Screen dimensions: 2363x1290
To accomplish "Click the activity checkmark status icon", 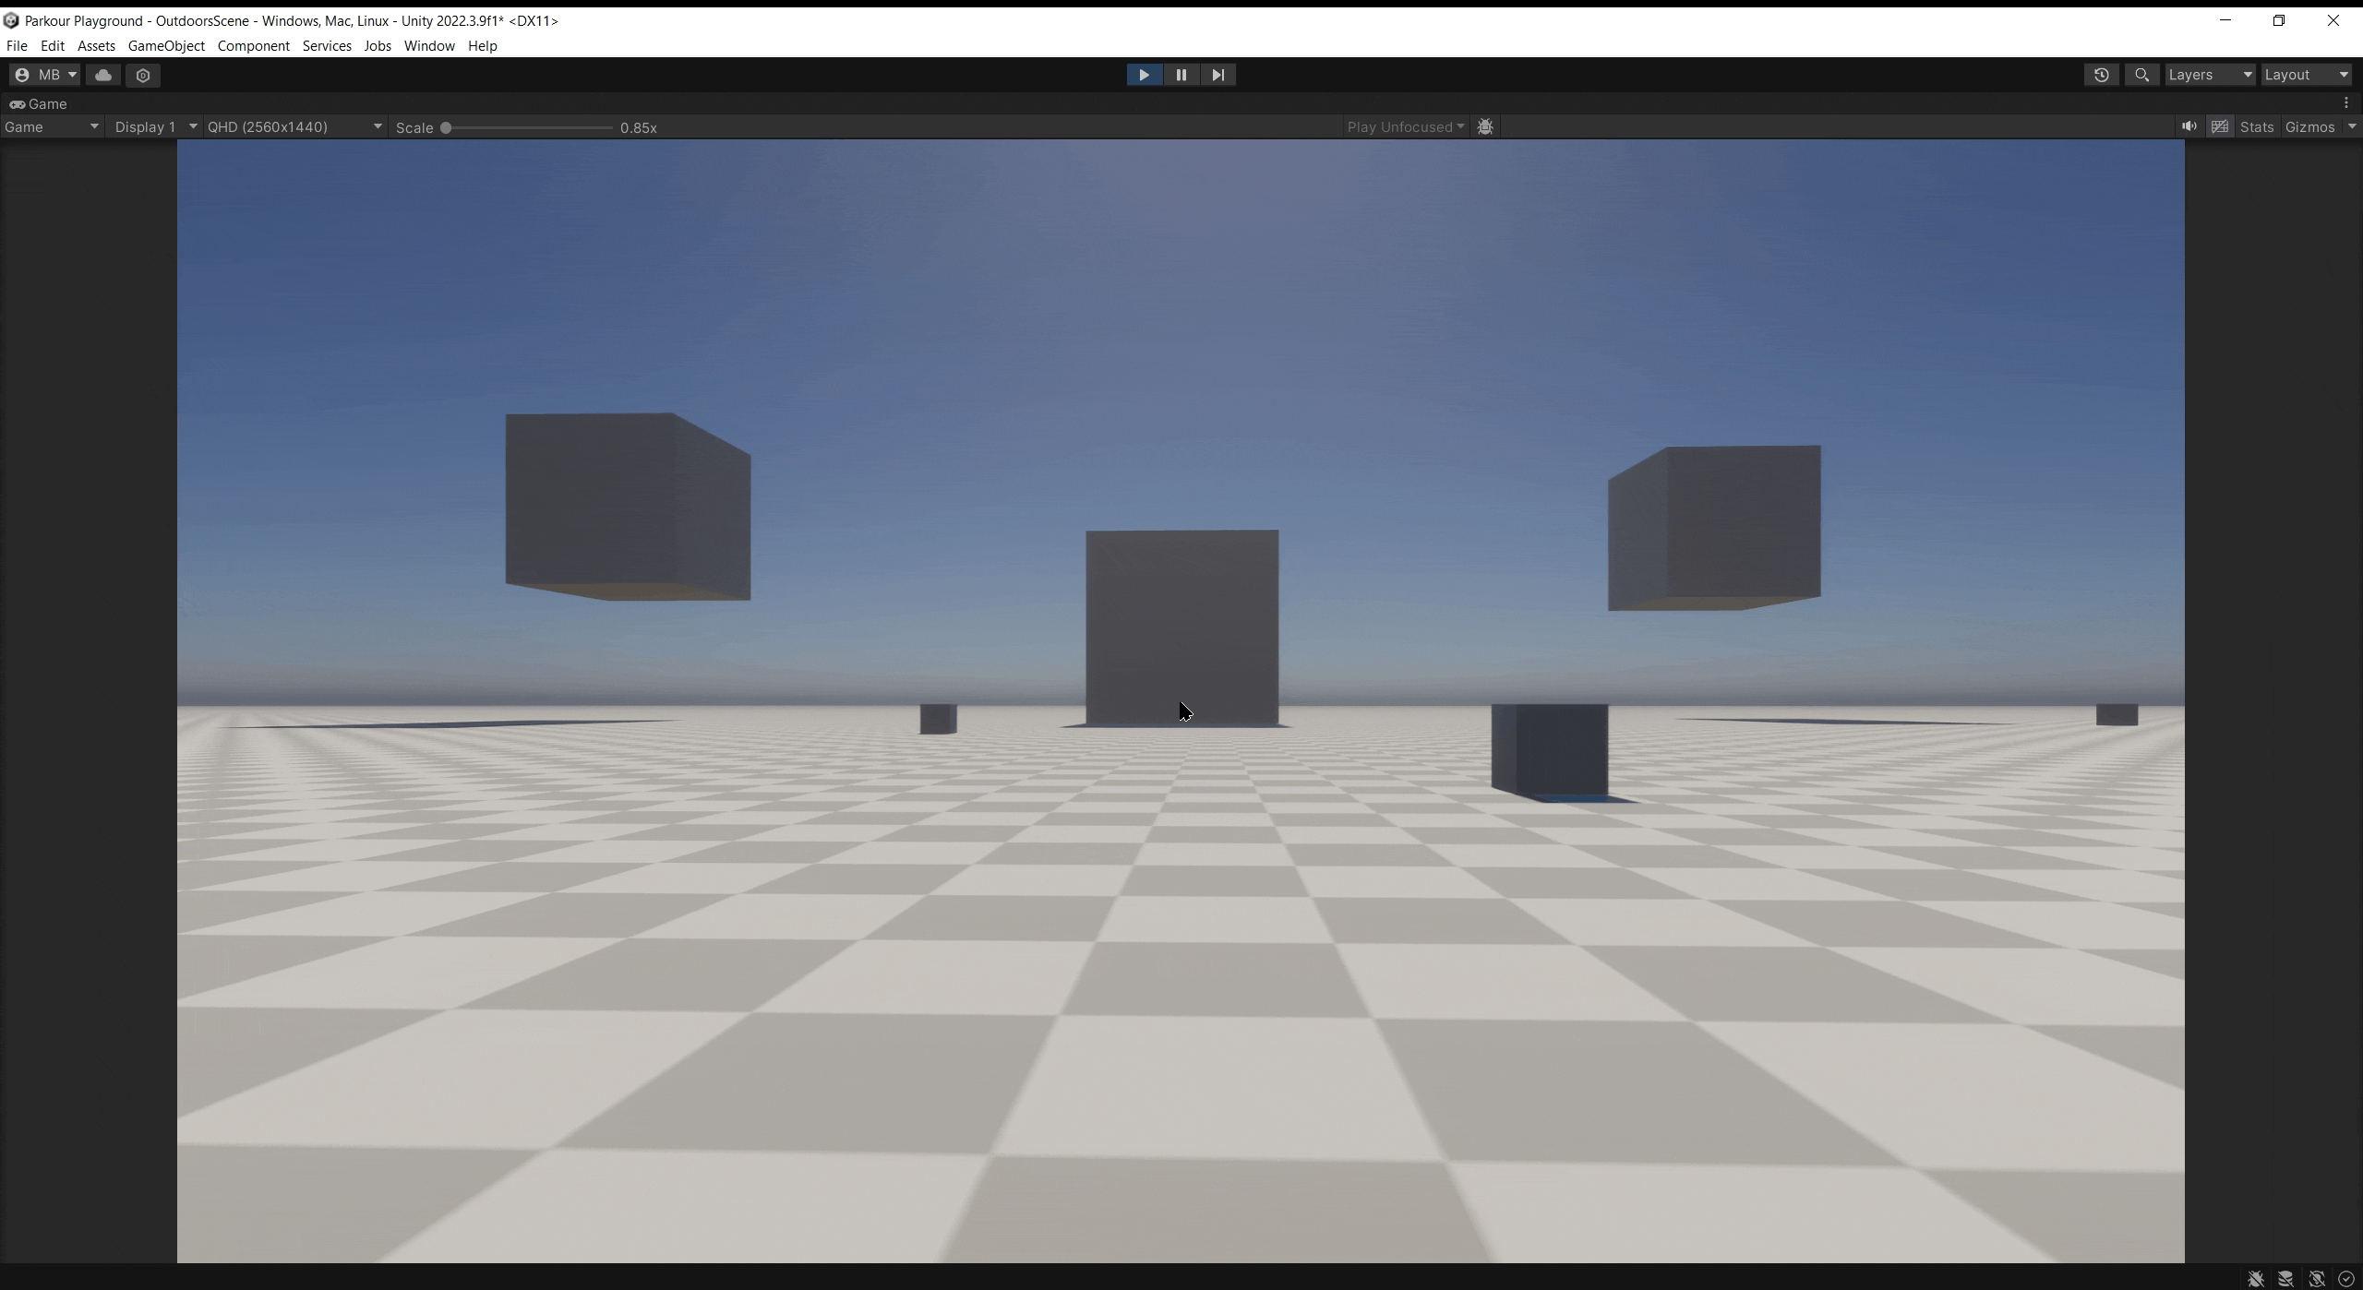I will tap(2345, 1279).
